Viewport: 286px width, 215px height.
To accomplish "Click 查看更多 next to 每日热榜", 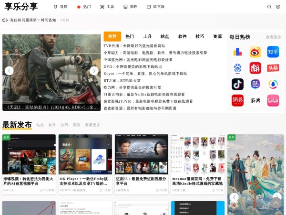I will [273, 37].
